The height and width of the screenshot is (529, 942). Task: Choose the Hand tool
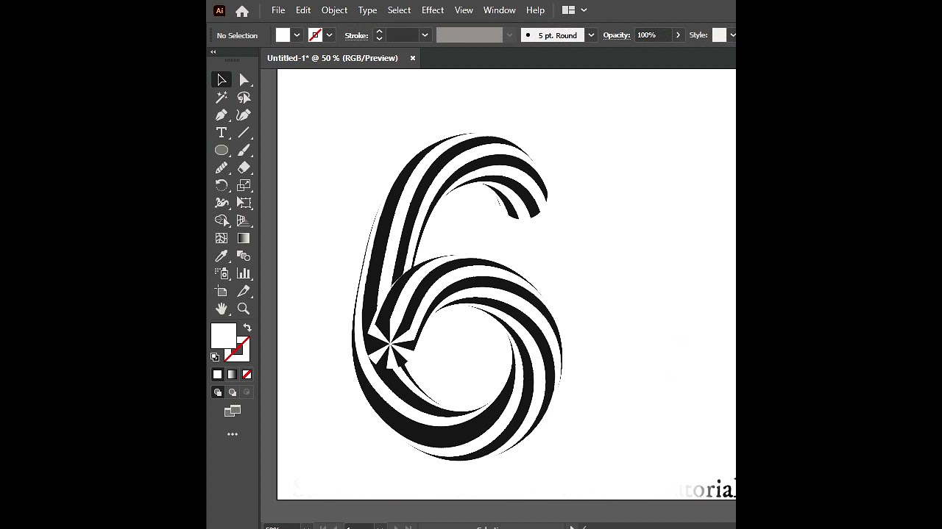click(222, 309)
